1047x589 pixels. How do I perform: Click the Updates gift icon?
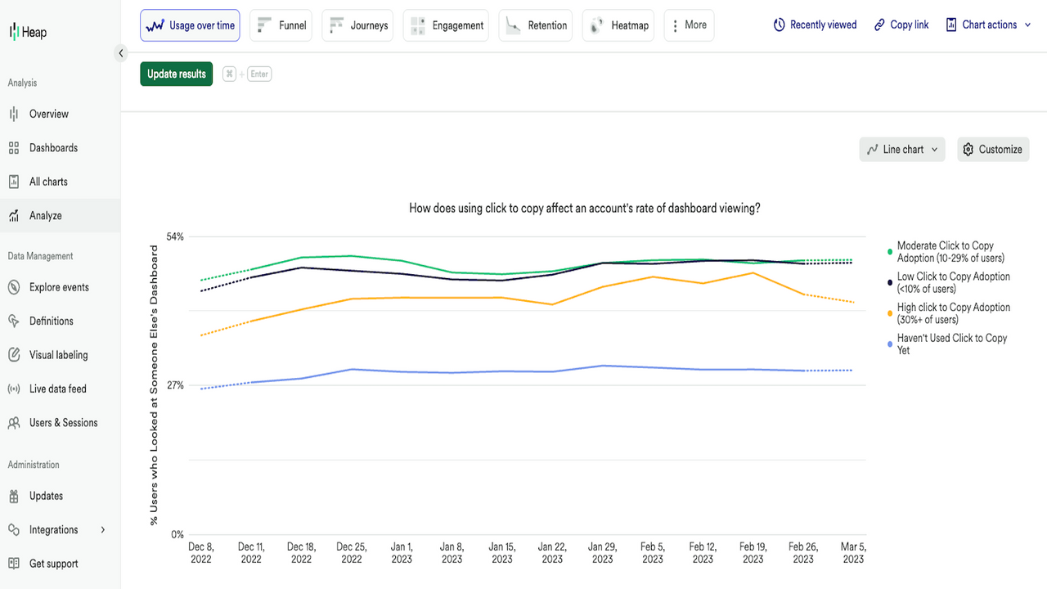(x=14, y=496)
